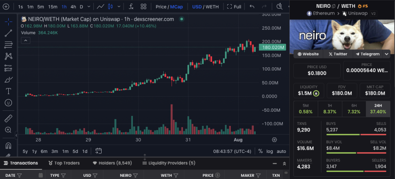The width and height of the screenshot is (395, 179).
Task: Denominate the chart in WETH
Action: point(212,7)
